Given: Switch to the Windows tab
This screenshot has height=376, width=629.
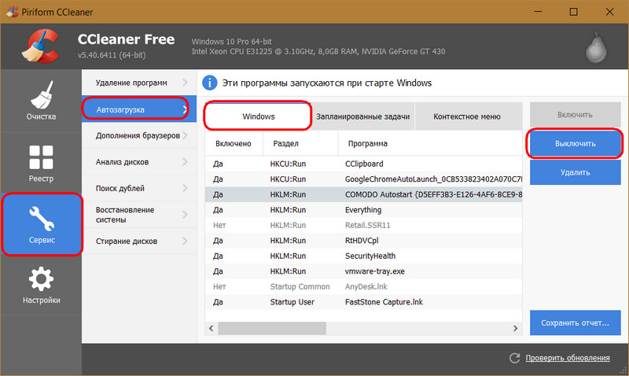Looking at the screenshot, I should pyautogui.click(x=258, y=116).
